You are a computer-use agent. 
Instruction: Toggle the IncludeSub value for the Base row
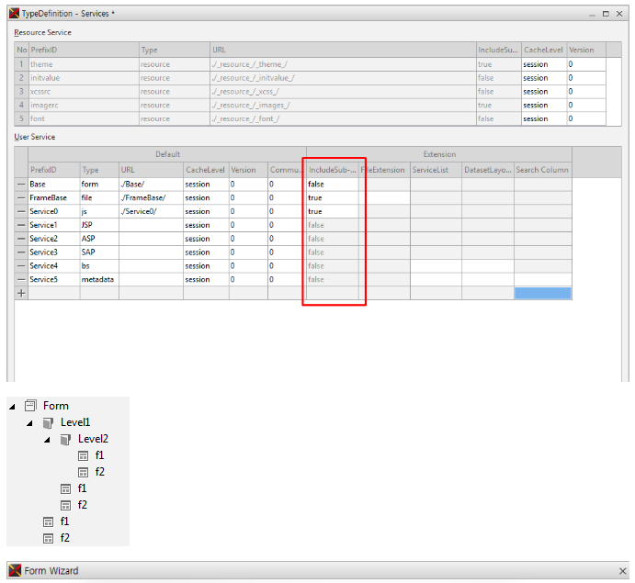tap(332, 184)
